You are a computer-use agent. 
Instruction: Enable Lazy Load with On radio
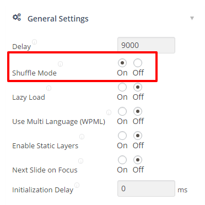[122, 87]
